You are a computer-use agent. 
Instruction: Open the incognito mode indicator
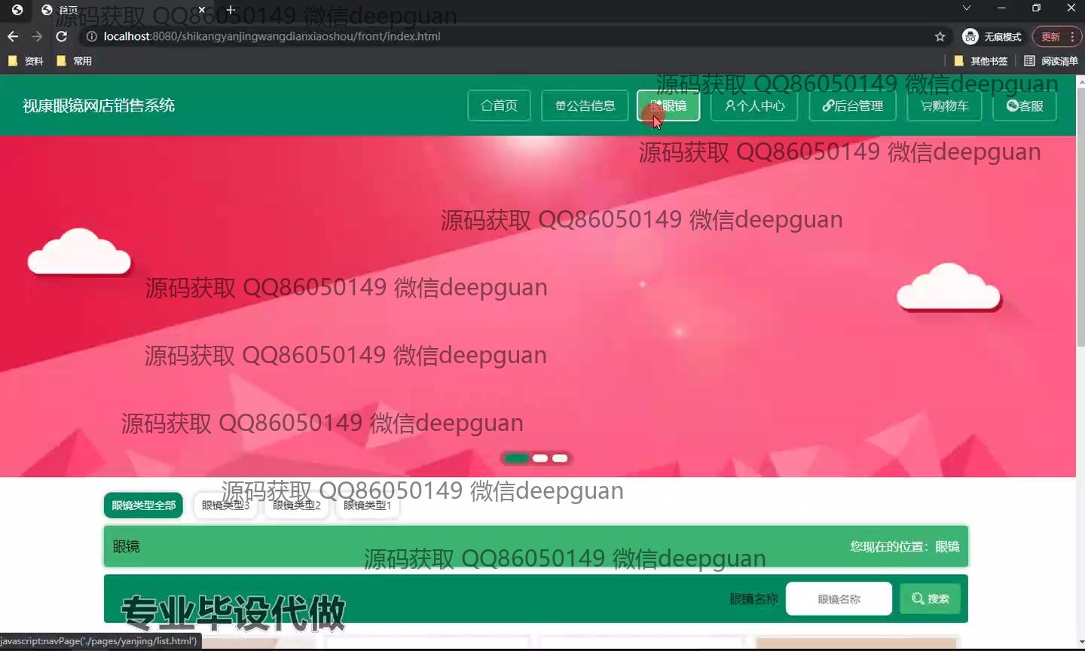tap(992, 36)
